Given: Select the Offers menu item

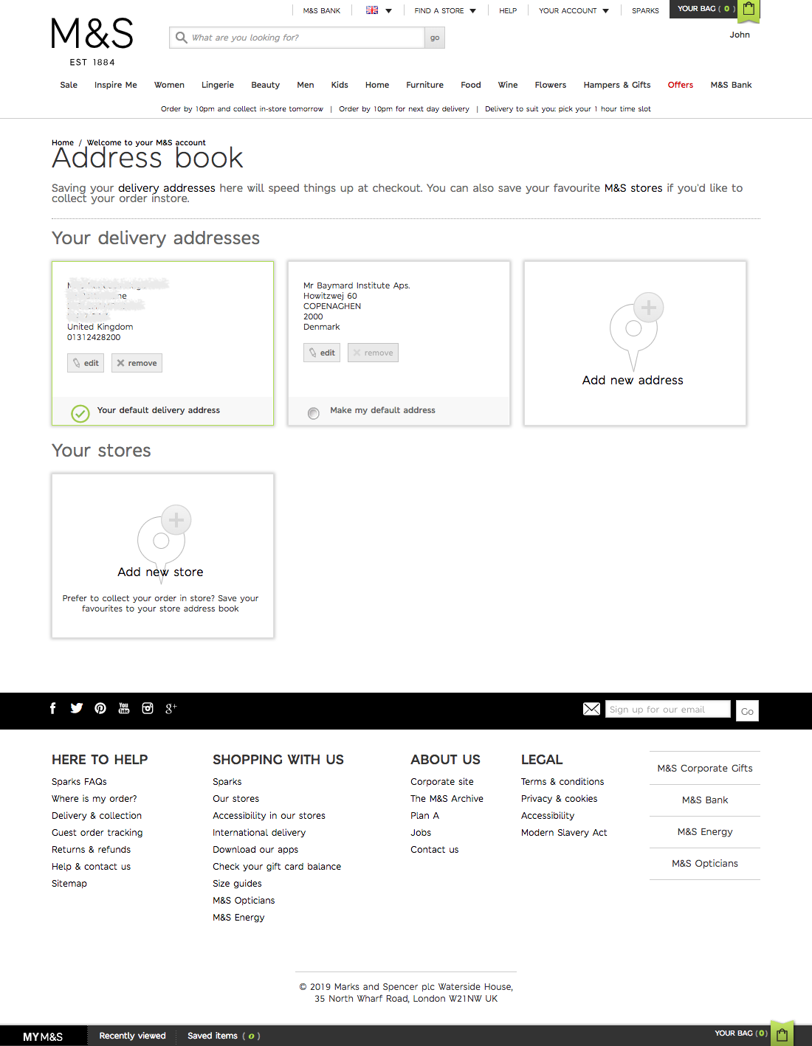Looking at the screenshot, I should [680, 85].
